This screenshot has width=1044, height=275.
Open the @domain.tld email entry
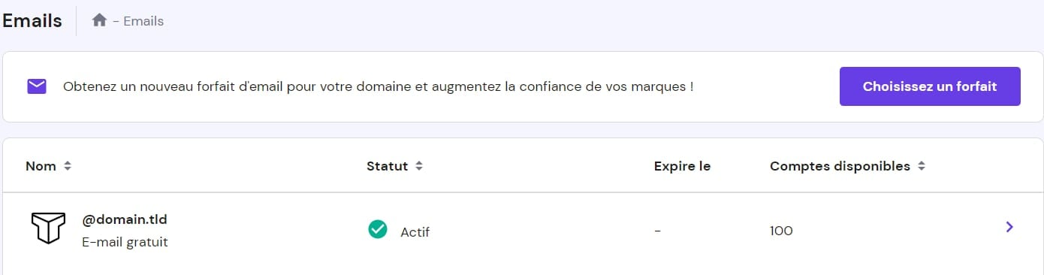coord(125,220)
